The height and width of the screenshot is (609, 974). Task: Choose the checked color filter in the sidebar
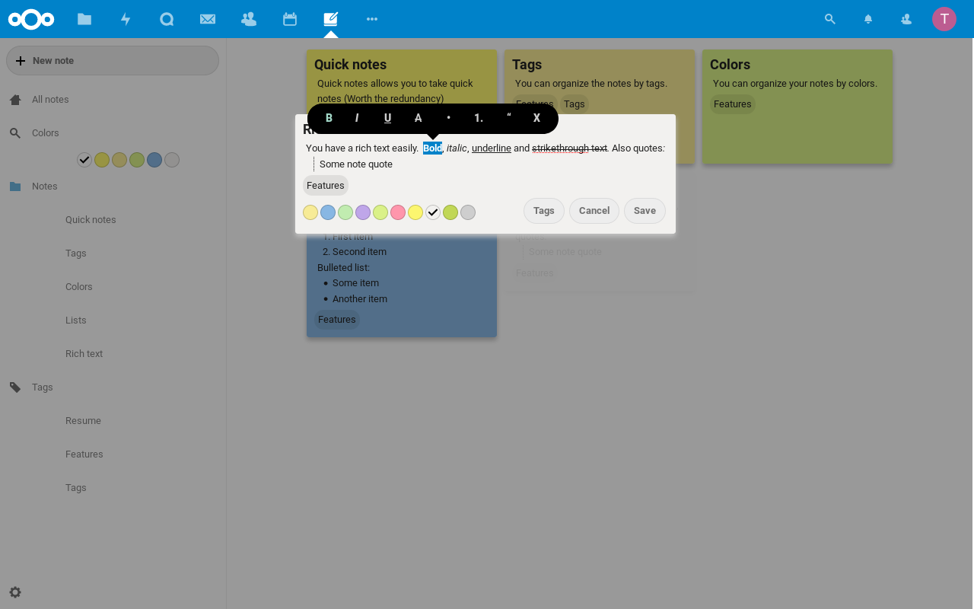[84, 160]
